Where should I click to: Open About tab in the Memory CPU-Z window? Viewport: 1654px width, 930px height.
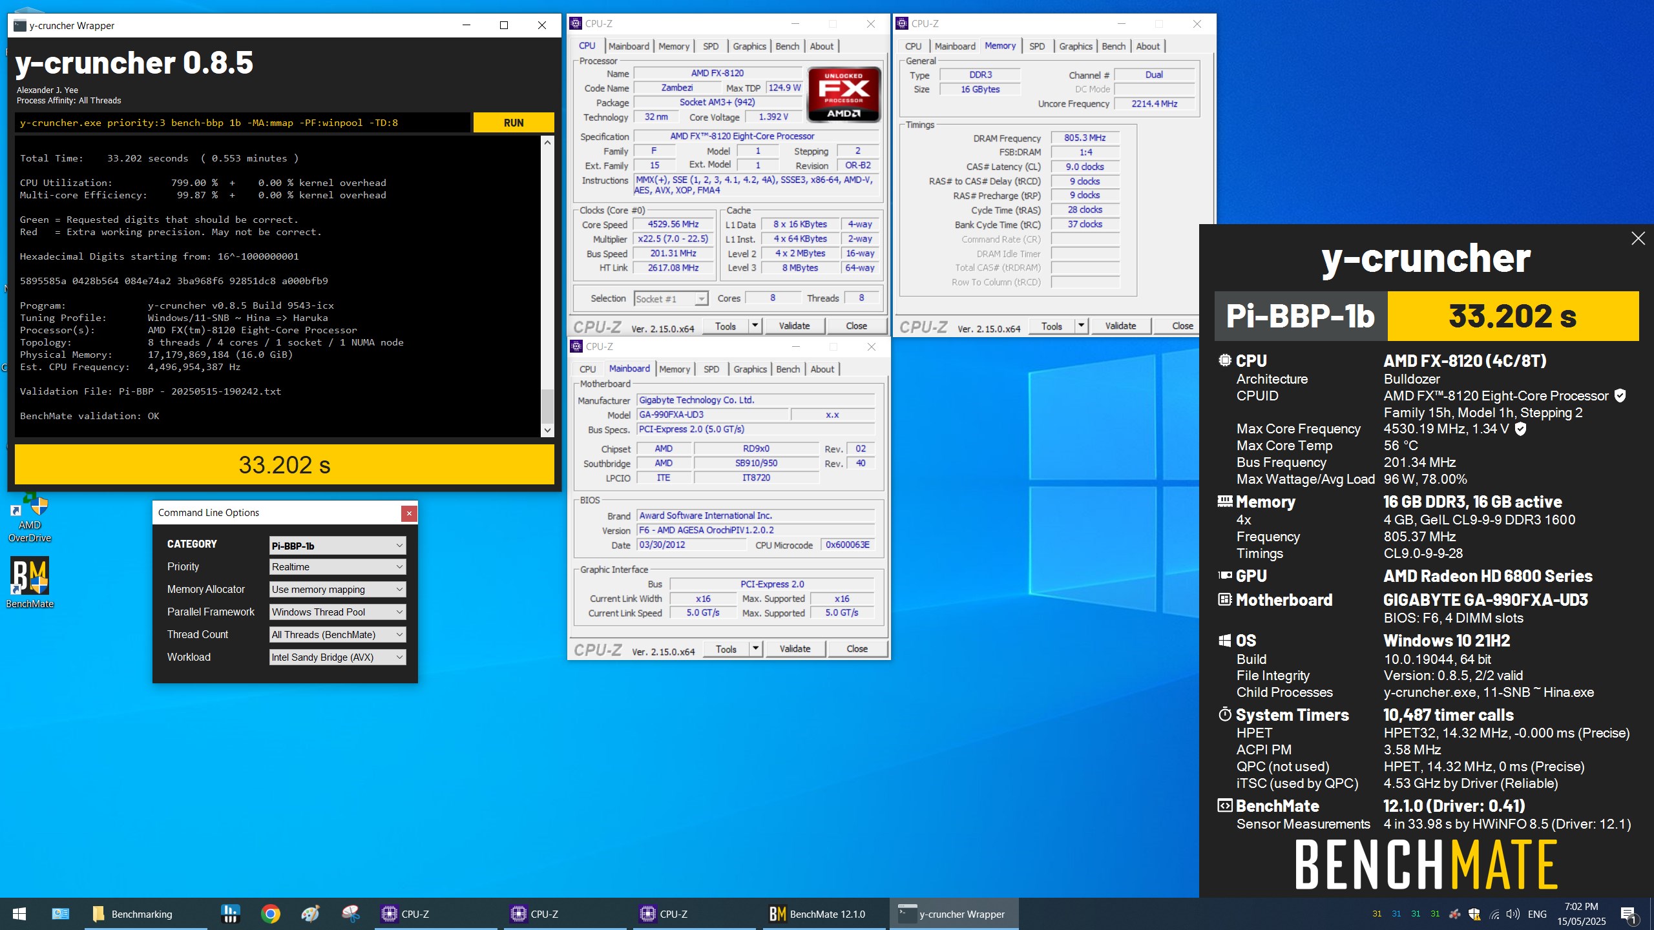pos(1148,46)
